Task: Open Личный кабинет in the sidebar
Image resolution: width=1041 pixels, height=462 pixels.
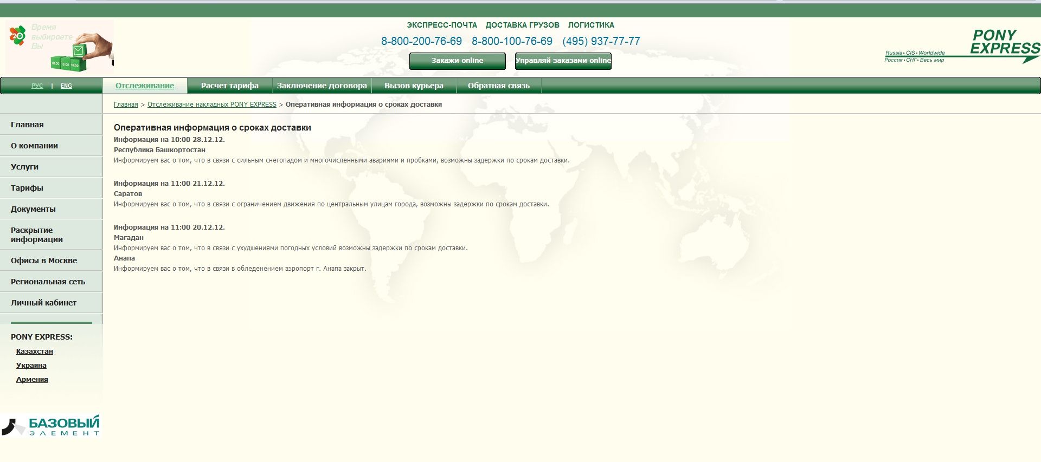Action: pos(51,303)
